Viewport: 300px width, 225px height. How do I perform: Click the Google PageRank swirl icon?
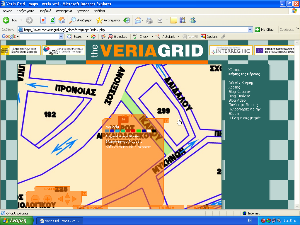[93, 37]
